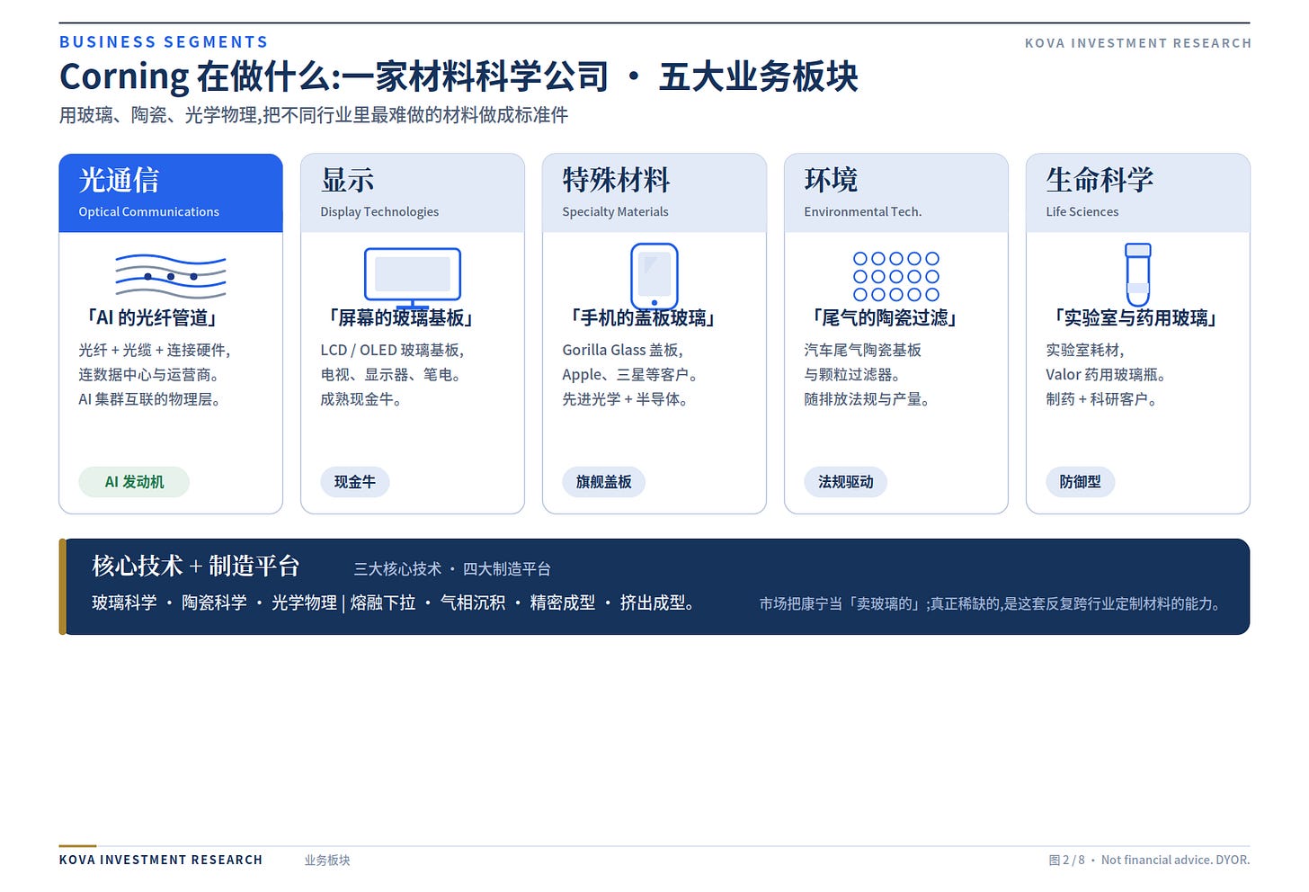Click the lab test tube icon
The height and width of the screenshot is (892, 1309).
point(1138,274)
